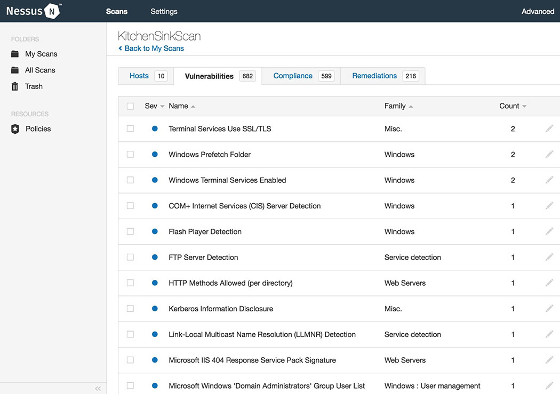Open My Scans in sidebar
The height and width of the screenshot is (394, 560).
[x=41, y=54]
